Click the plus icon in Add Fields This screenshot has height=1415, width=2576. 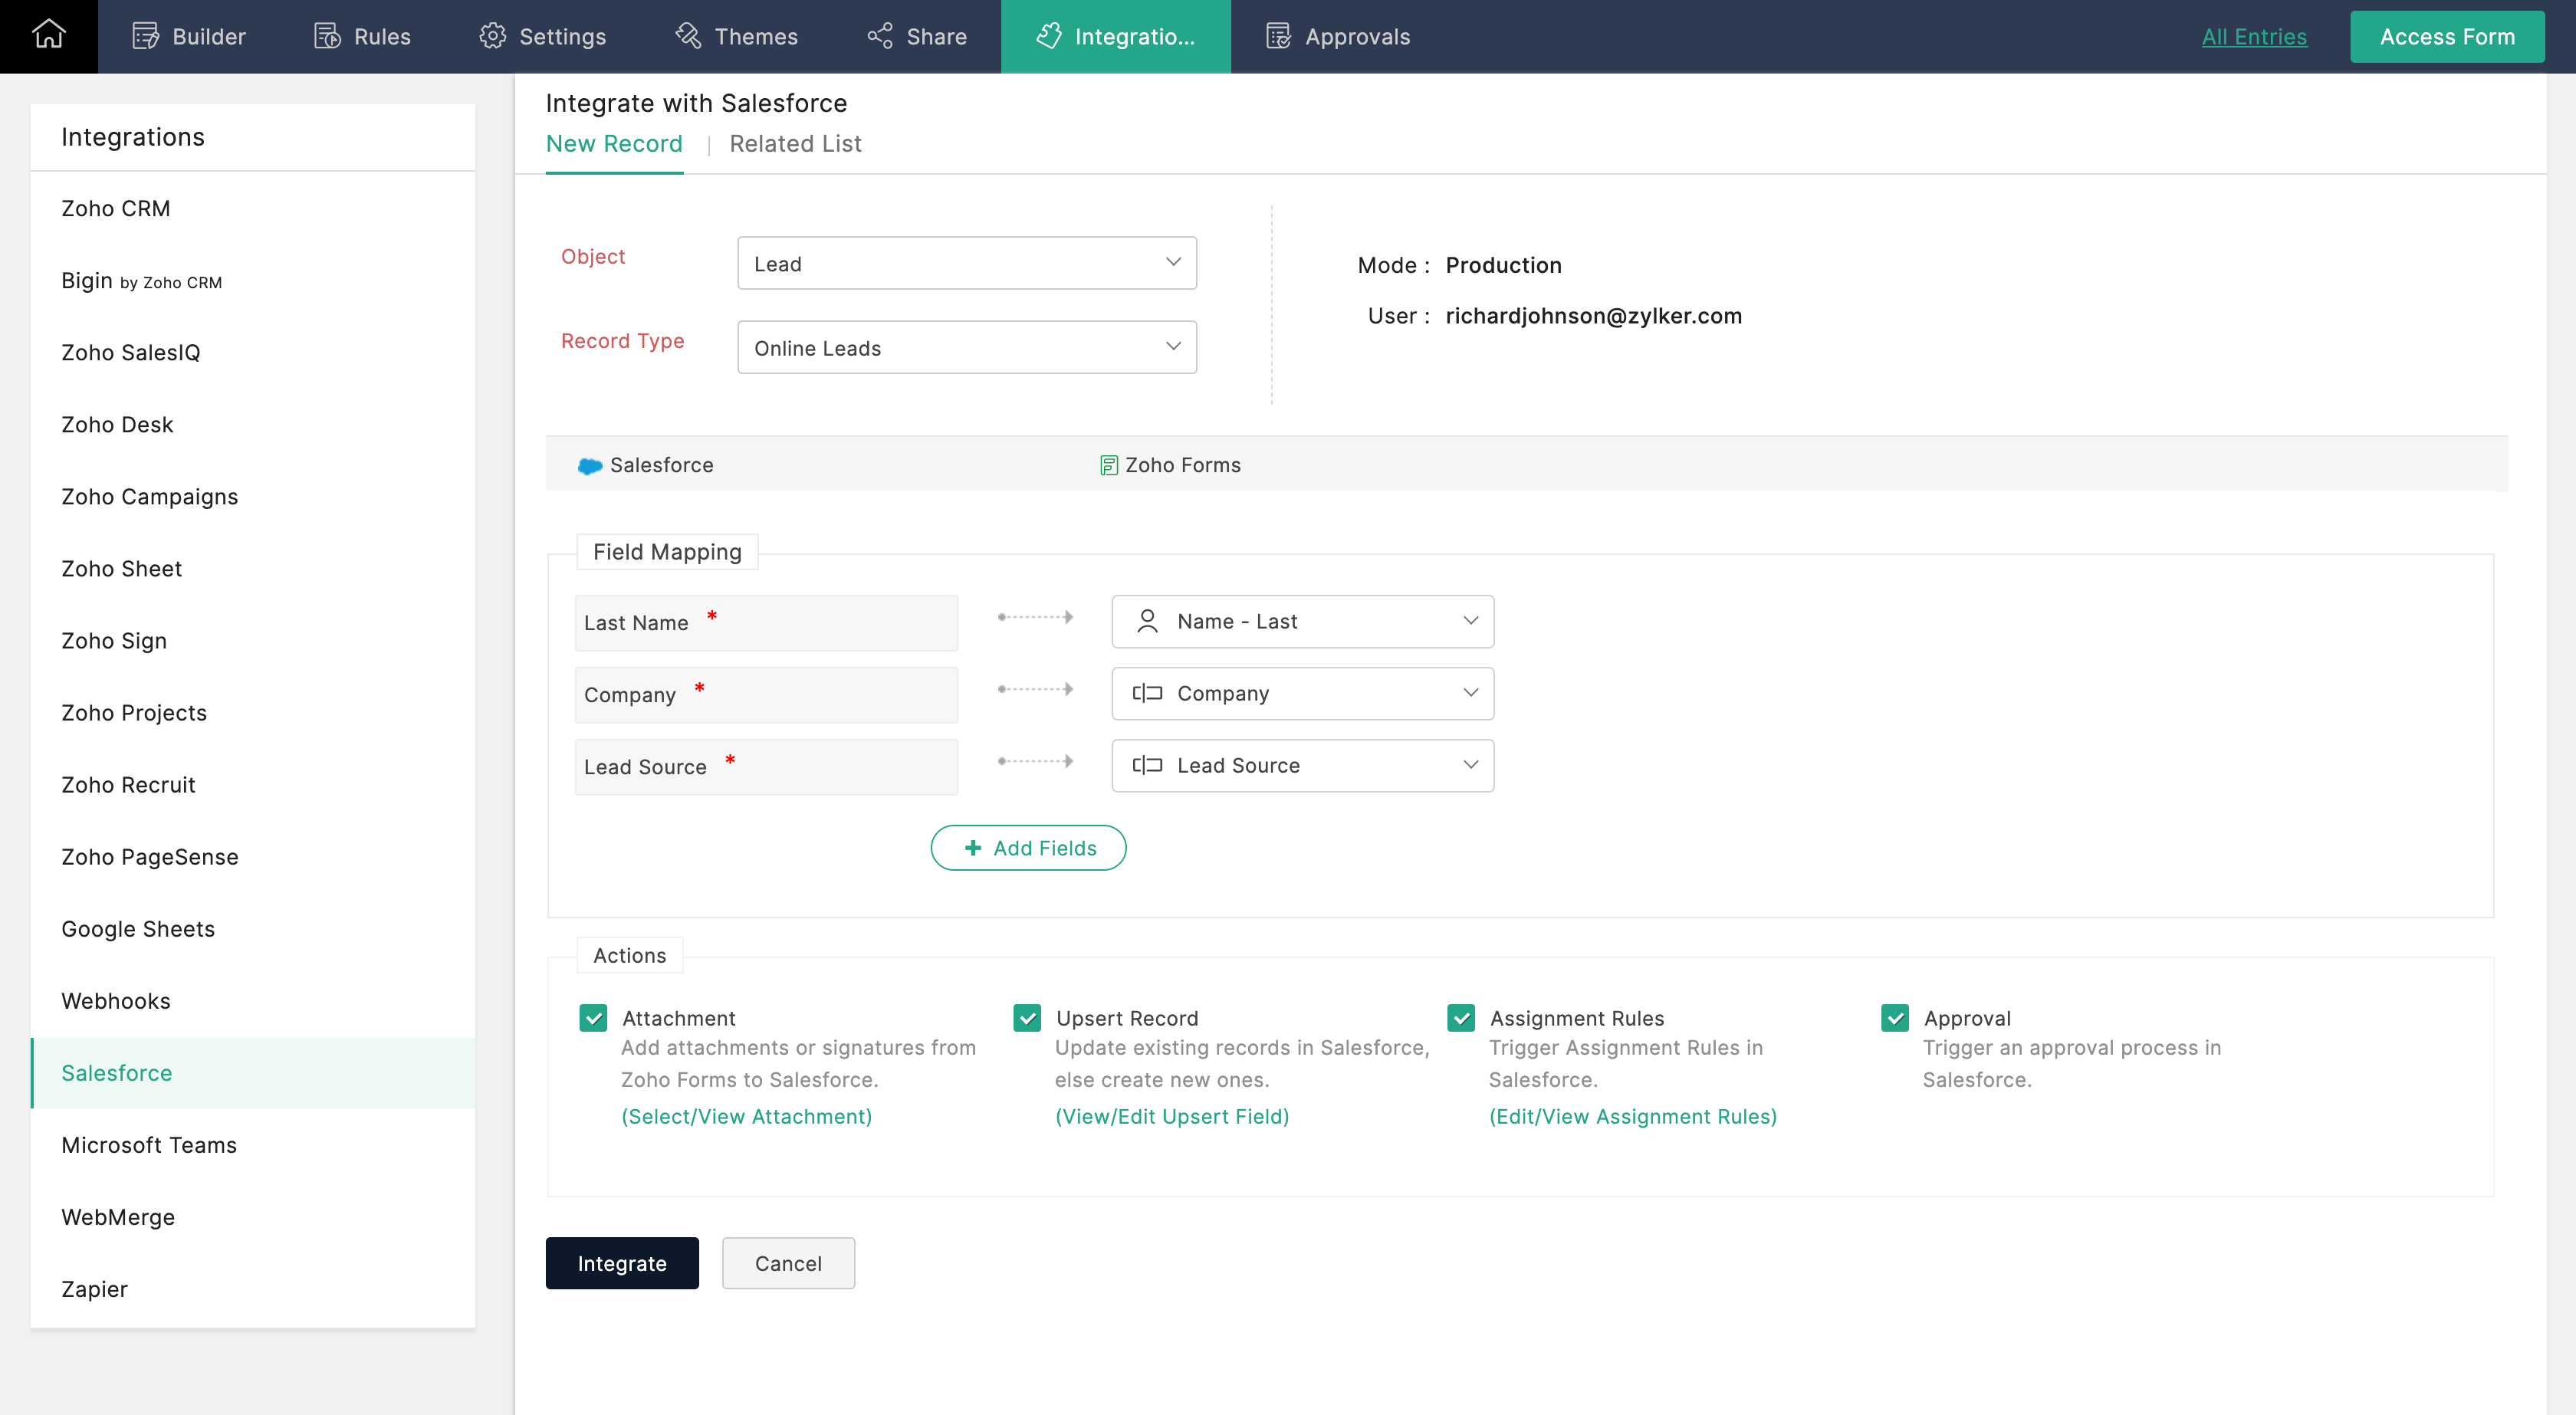pos(972,848)
